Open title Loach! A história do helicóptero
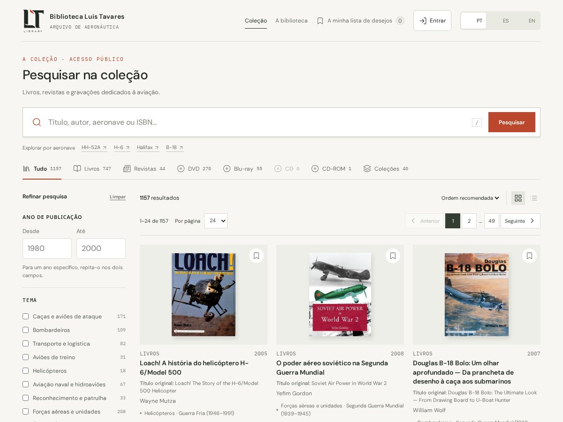This screenshot has width=563, height=422. pos(194,368)
